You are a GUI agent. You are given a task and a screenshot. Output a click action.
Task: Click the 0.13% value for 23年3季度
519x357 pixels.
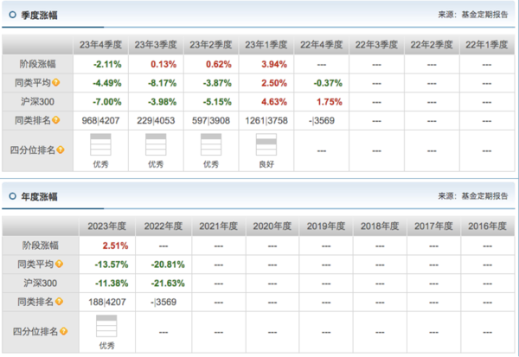click(163, 64)
